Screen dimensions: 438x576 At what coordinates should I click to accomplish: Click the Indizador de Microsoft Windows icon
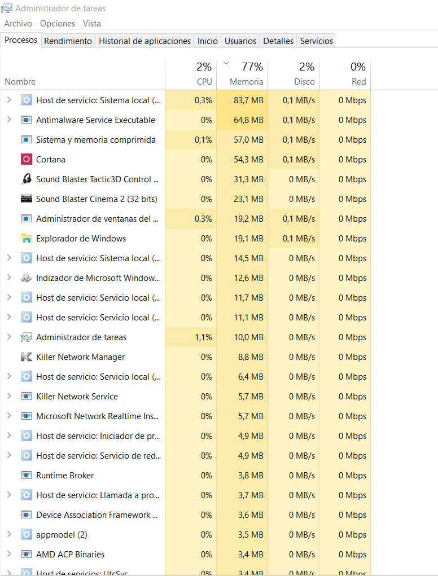[x=27, y=278]
